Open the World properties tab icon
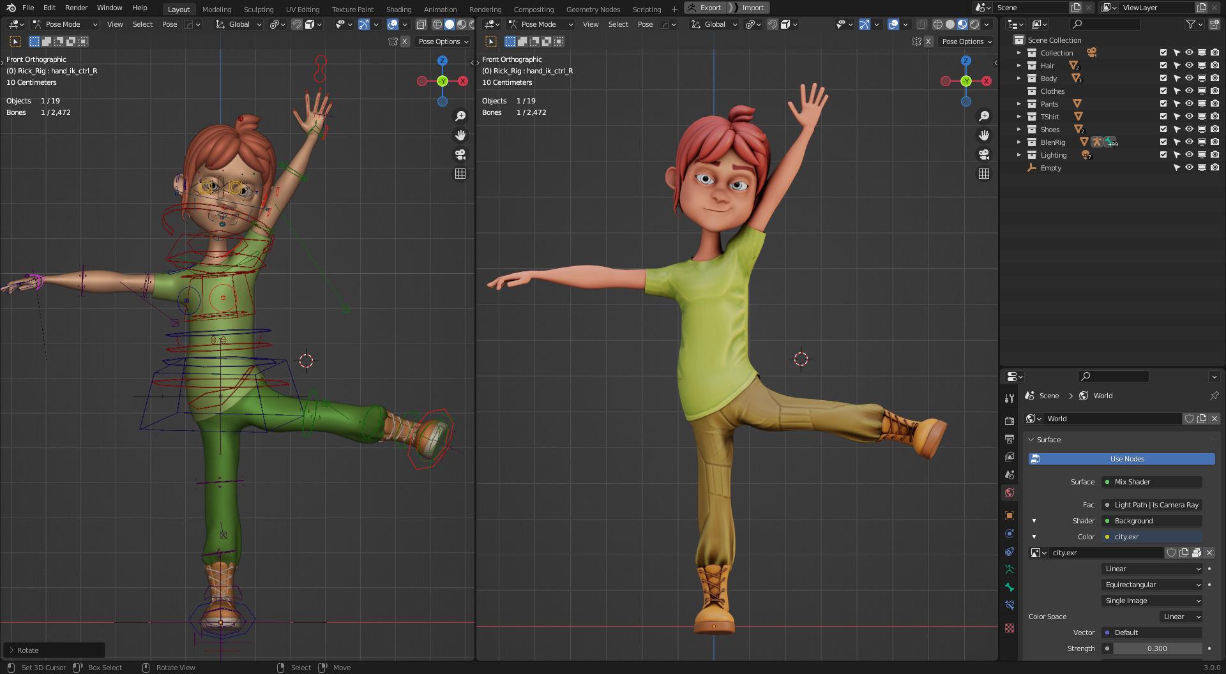The height and width of the screenshot is (674, 1226). (x=1010, y=493)
